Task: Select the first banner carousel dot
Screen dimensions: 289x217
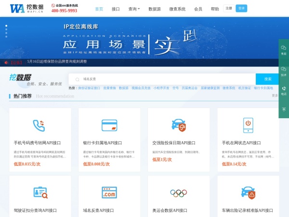Action: [6, 25]
